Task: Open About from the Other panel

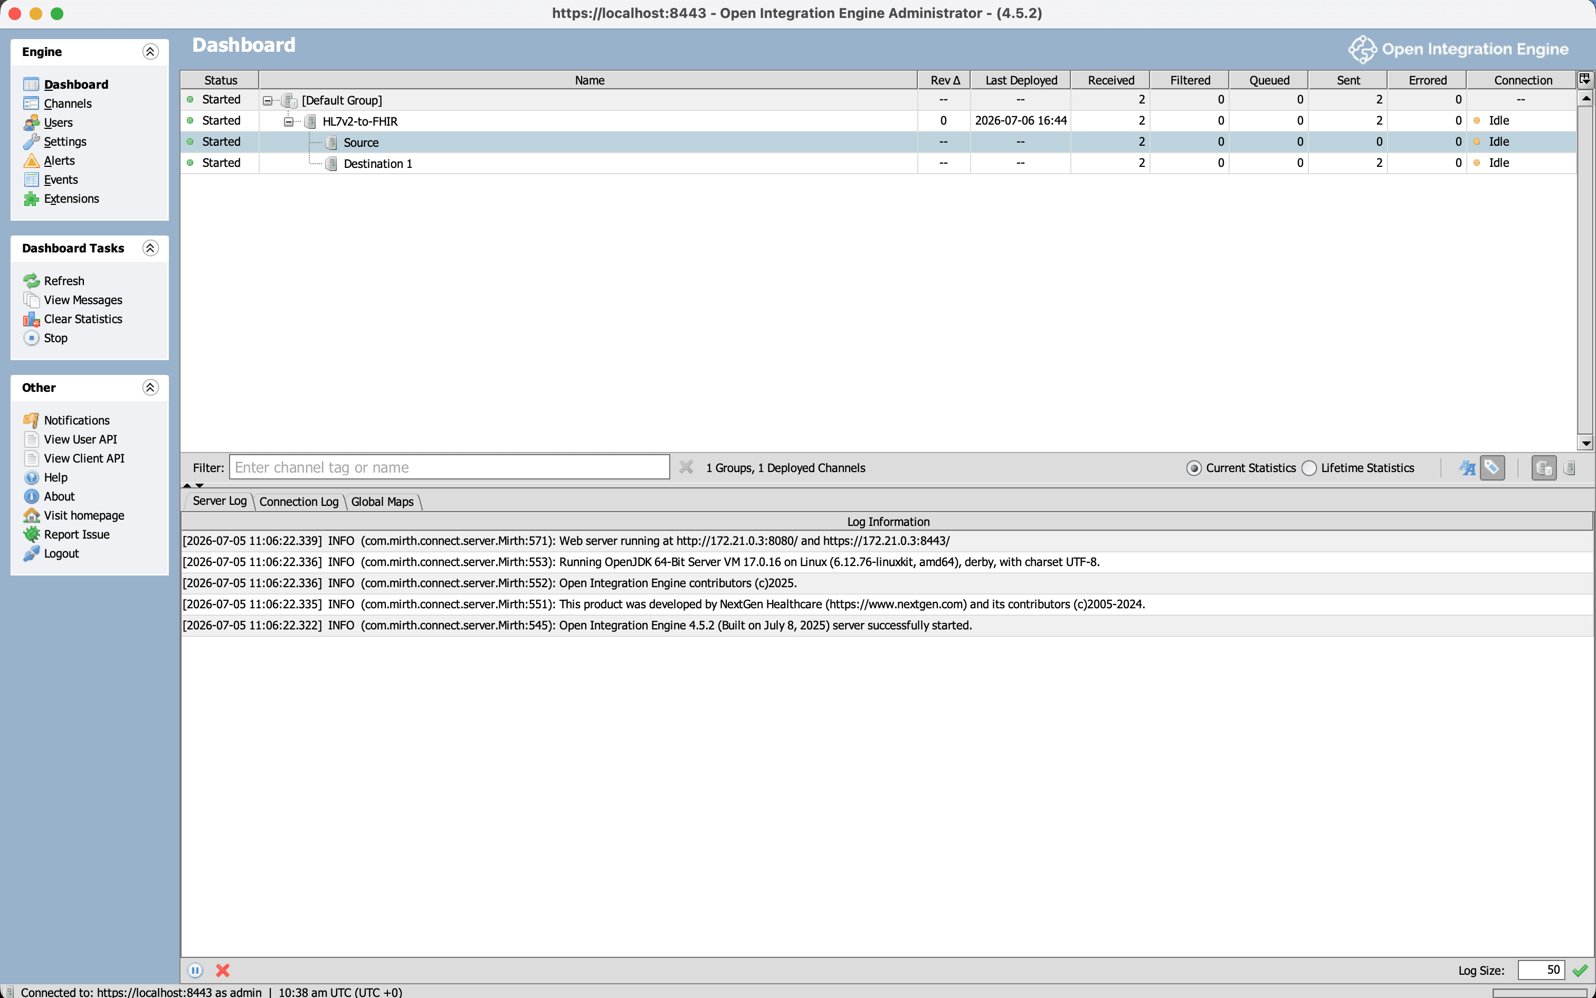Action: 59,496
